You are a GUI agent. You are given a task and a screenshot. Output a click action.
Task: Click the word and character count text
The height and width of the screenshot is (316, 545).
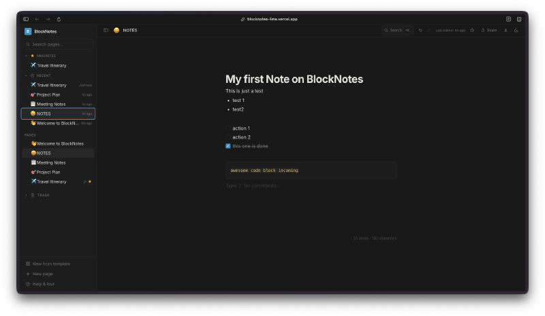375,239
